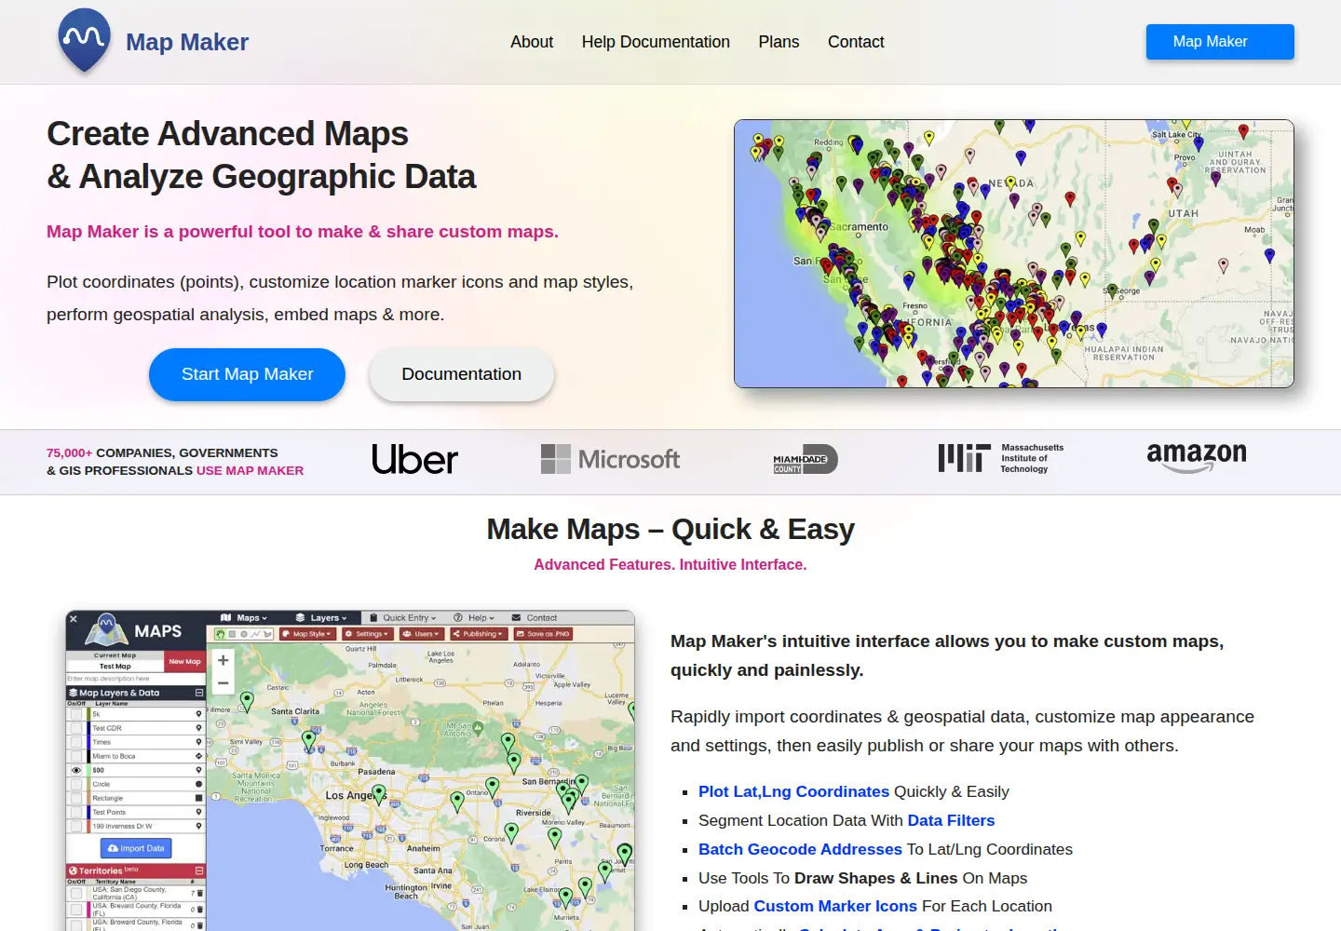Viewport: 1341px width, 931px height.
Task: Open the Publishing dropdown
Action: pos(478,634)
